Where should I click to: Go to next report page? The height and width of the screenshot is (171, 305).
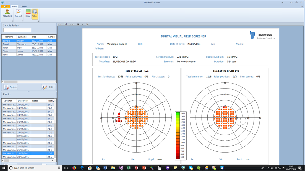(71, 24)
